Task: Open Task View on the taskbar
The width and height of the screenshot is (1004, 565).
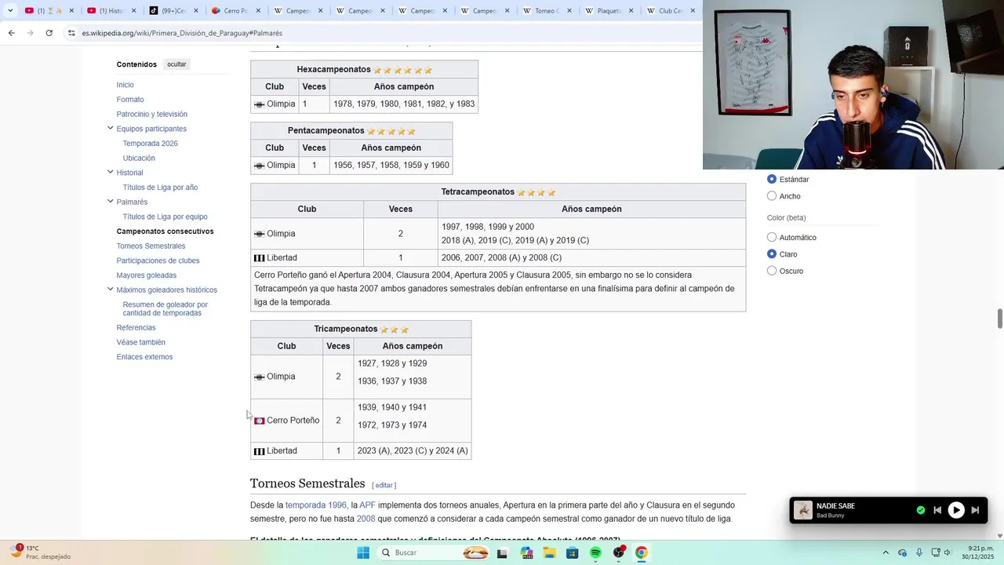Action: (502, 552)
